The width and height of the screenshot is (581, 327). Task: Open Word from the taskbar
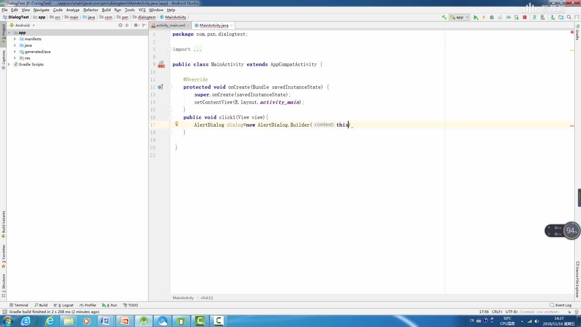click(x=105, y=322)
